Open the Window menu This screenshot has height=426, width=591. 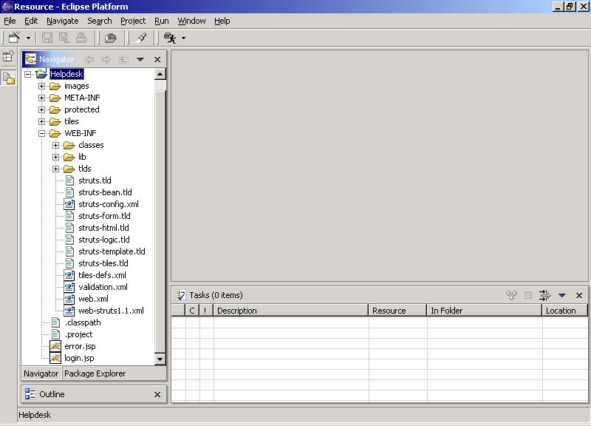(x=191, y=21)
